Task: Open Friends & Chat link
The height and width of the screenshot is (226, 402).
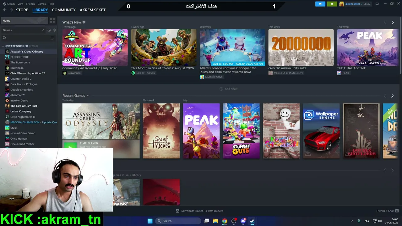Action: (x=385, y=211)
